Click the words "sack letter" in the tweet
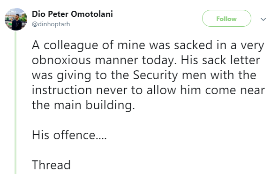Screen dimensions: 271x174 [231, 60]
